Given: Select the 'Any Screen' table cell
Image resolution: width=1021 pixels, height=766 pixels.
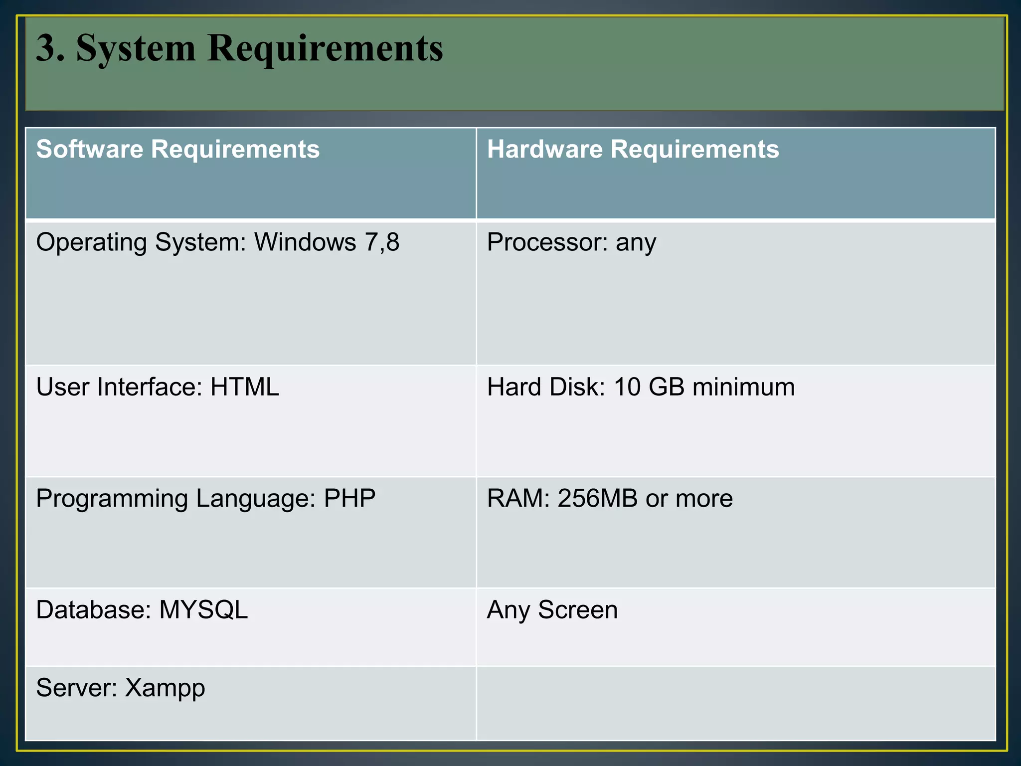Looking at the screenshot, I should click(552, 610).
